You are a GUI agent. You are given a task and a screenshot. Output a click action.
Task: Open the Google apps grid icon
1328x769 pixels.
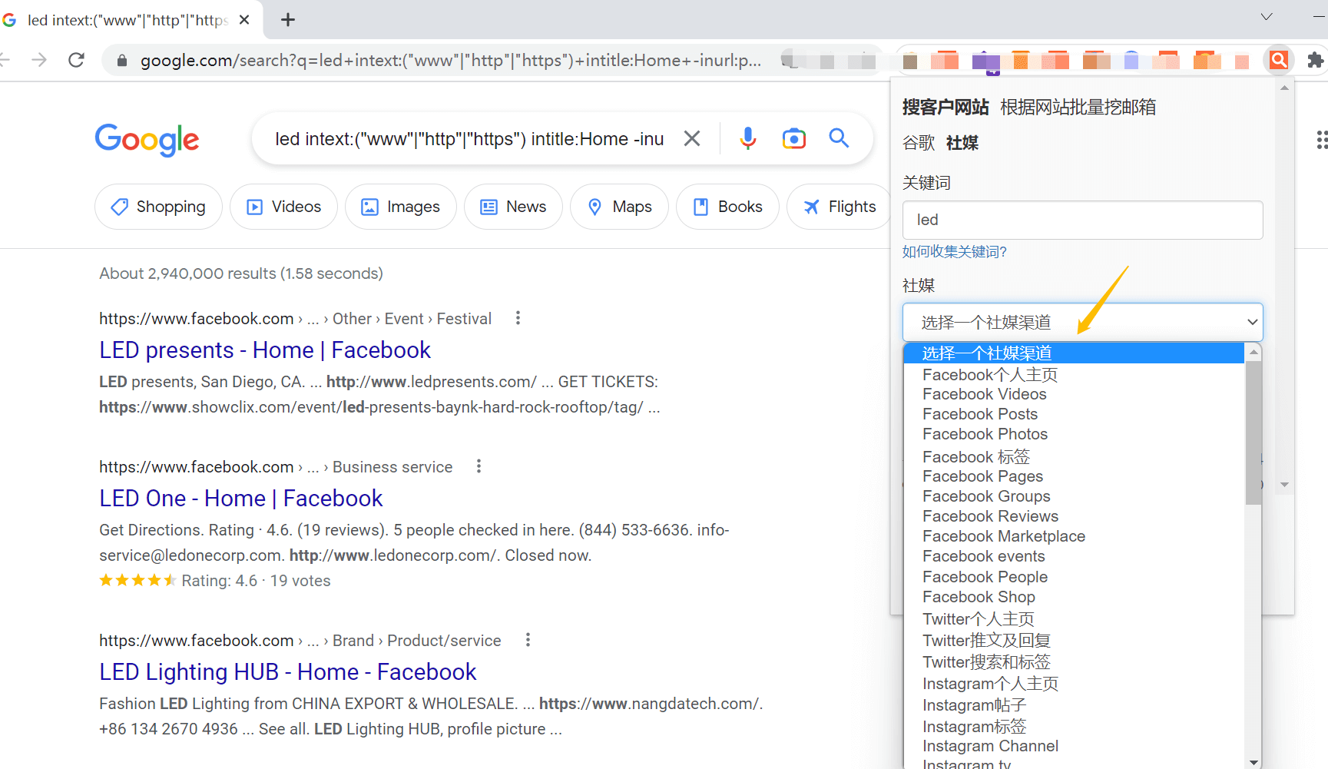[1322, 140]
